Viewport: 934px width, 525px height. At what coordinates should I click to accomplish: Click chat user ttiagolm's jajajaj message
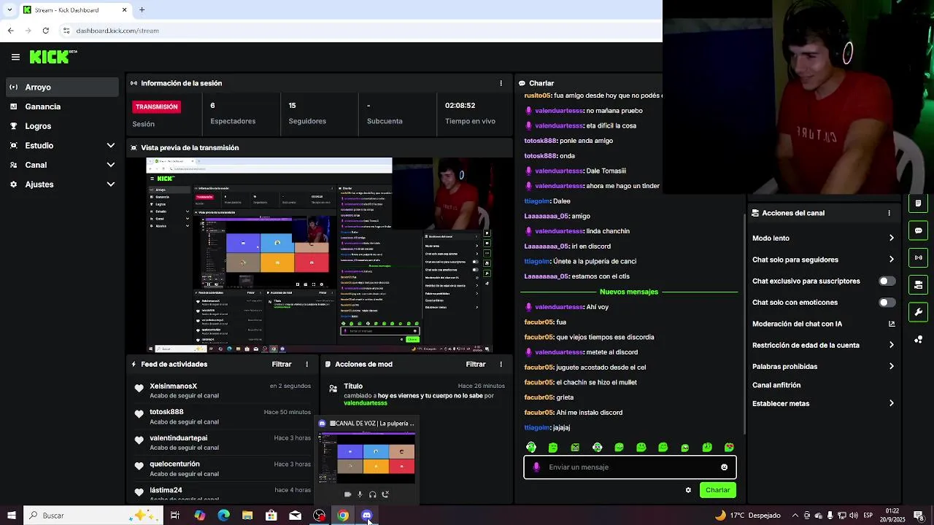[x=547, y=427]
